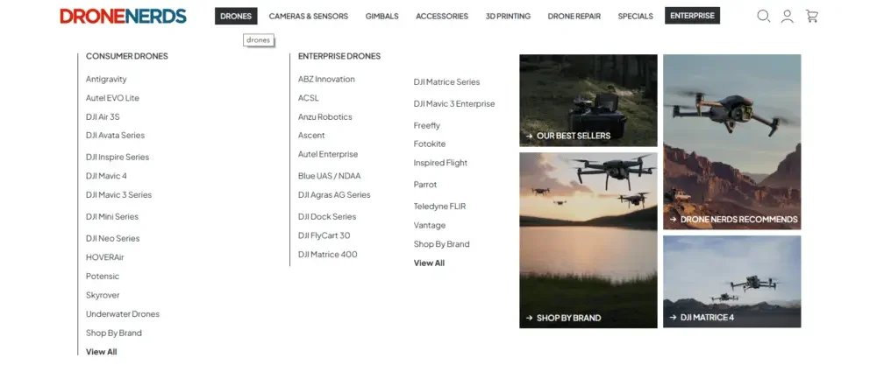Select Skyrover
This screenshot has width=877, height=365.
pyautogui.click(x=103, y=296)
